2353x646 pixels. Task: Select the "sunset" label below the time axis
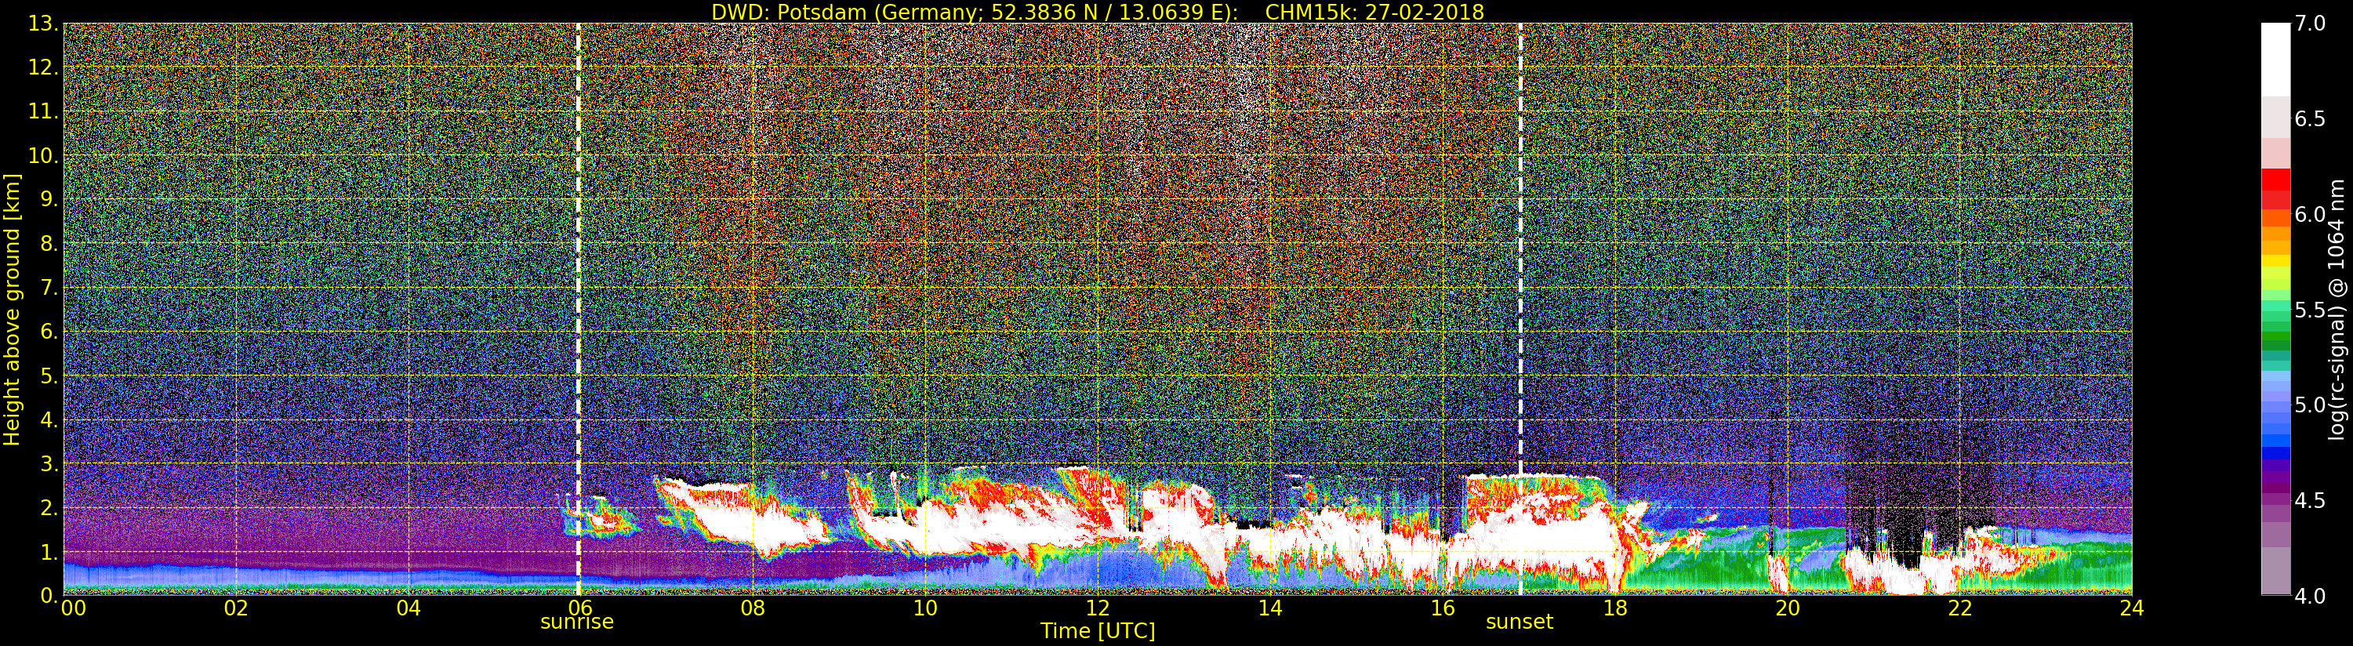tap(1519, 622)
